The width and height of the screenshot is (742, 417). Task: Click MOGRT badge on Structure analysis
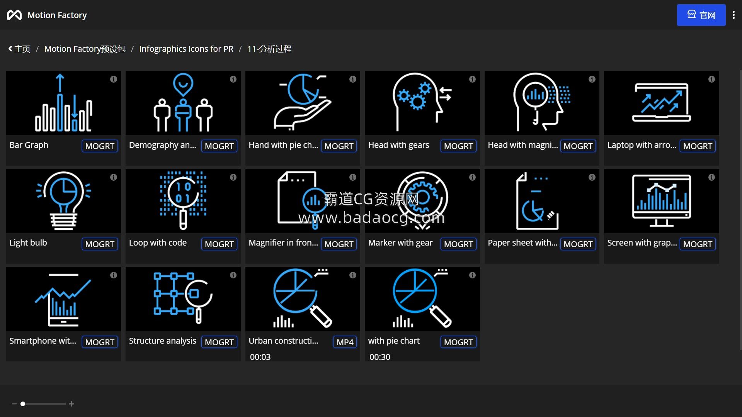coord(219,342)
